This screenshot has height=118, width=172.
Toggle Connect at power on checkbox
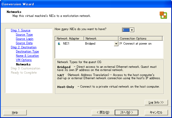121,44
